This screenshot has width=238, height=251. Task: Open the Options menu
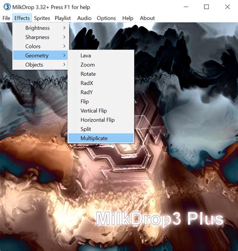coord(106,18)
